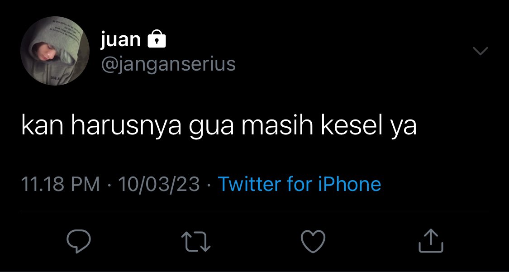Image resolution: width=509 pixels, height=272 pixels.
Task: Open juan's hooded profile picture
Action: tap(55, 51)
